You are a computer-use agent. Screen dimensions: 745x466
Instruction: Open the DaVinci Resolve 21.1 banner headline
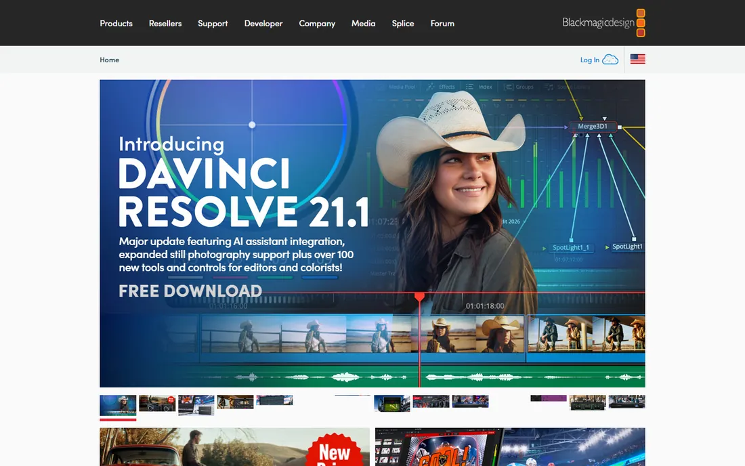[243, 192]
